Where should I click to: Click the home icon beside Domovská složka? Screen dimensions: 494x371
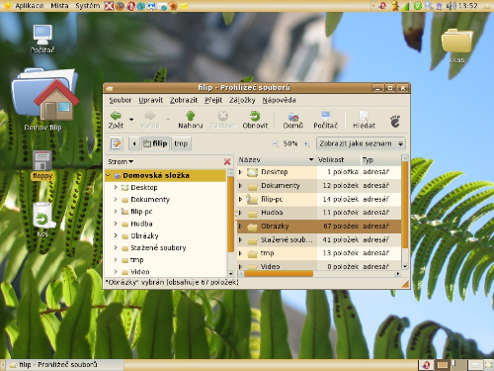point(118,176)
